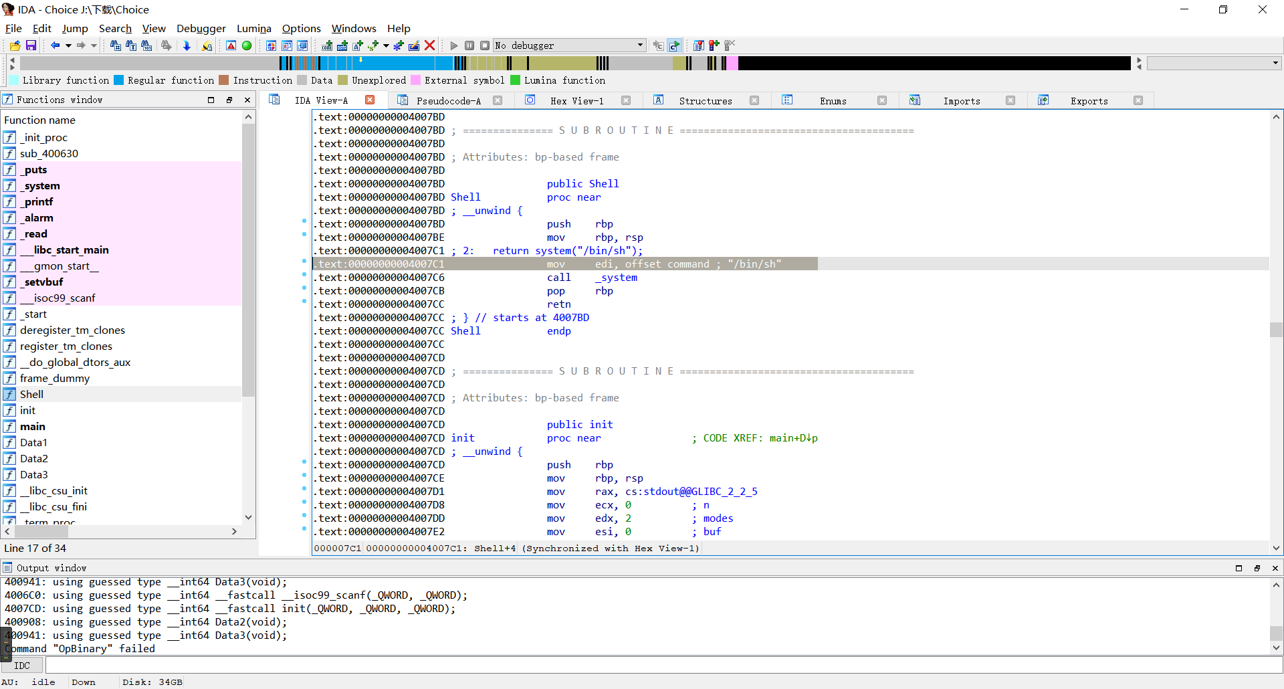The height and width of the screenshot is (689, 1284).
Task: Click the Save database icon
Action: point(31,45)
